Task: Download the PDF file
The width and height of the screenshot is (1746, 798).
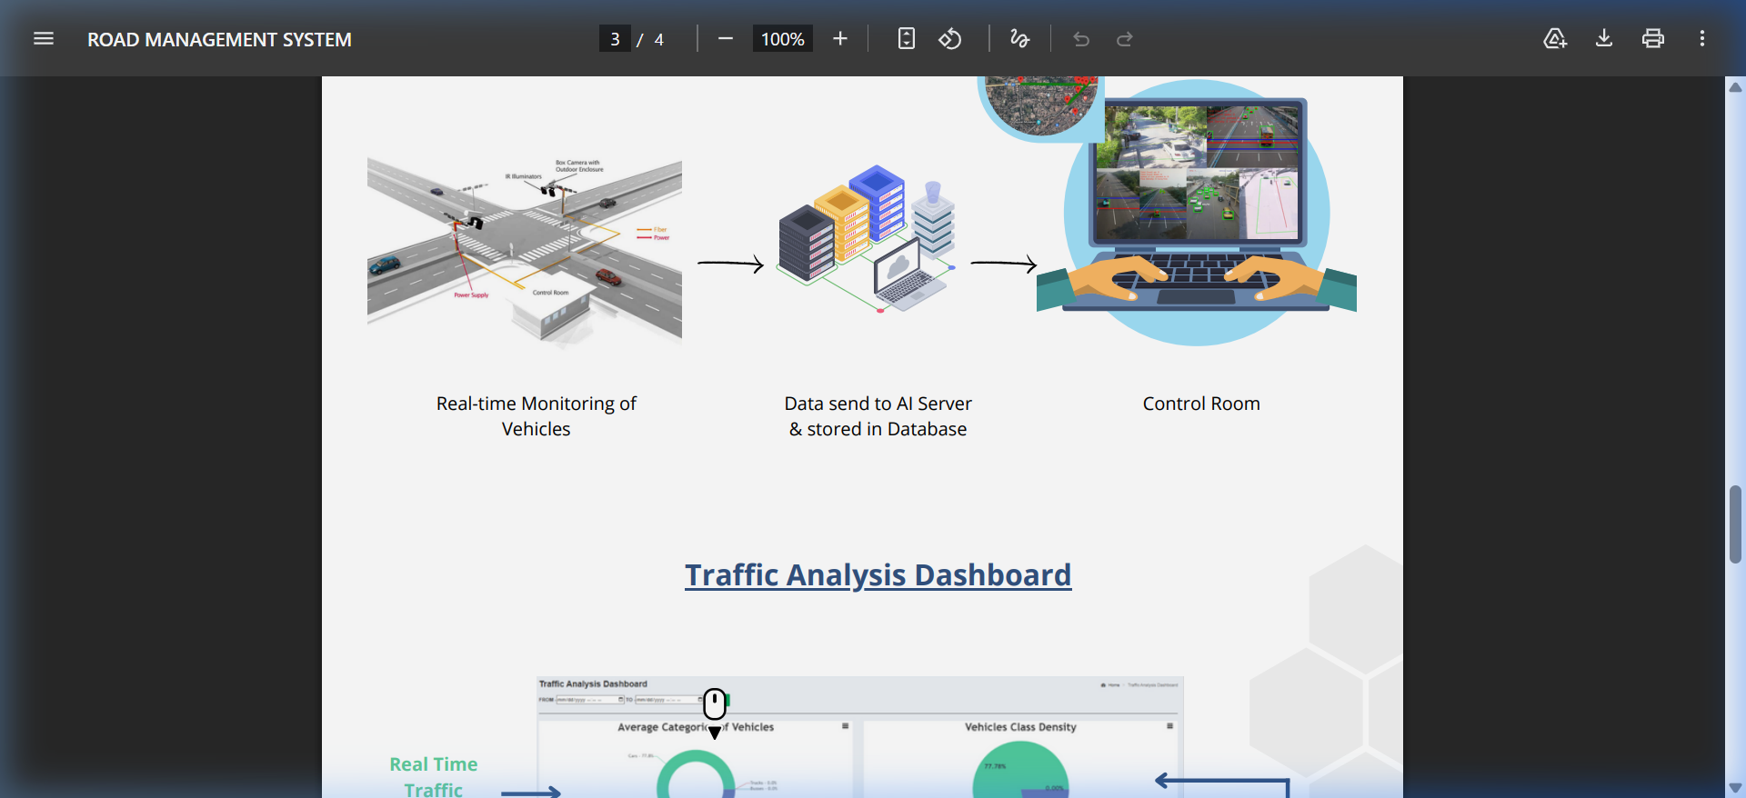Action: [1604, 38]
